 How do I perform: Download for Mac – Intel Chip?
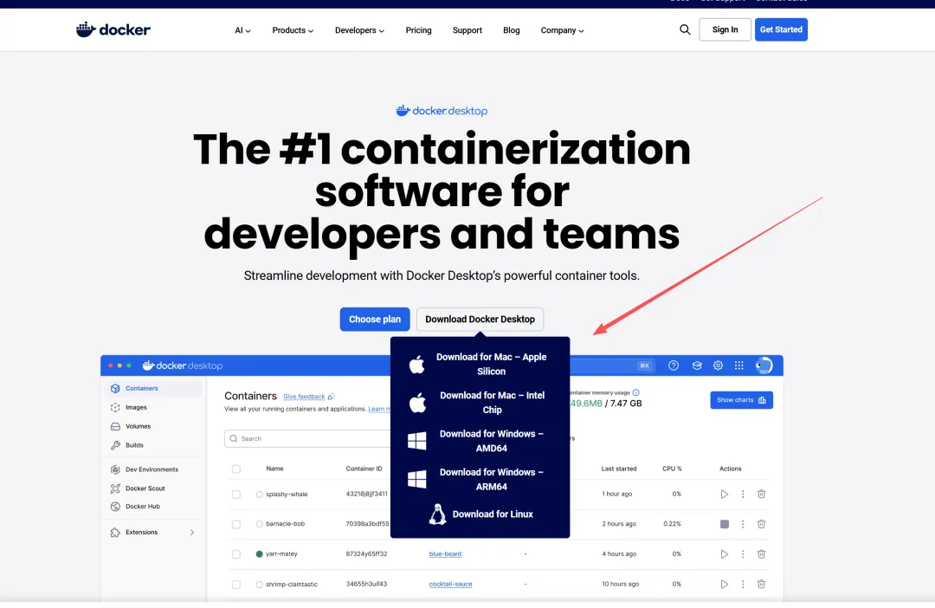pyautogui.click(x=480, y=403)
